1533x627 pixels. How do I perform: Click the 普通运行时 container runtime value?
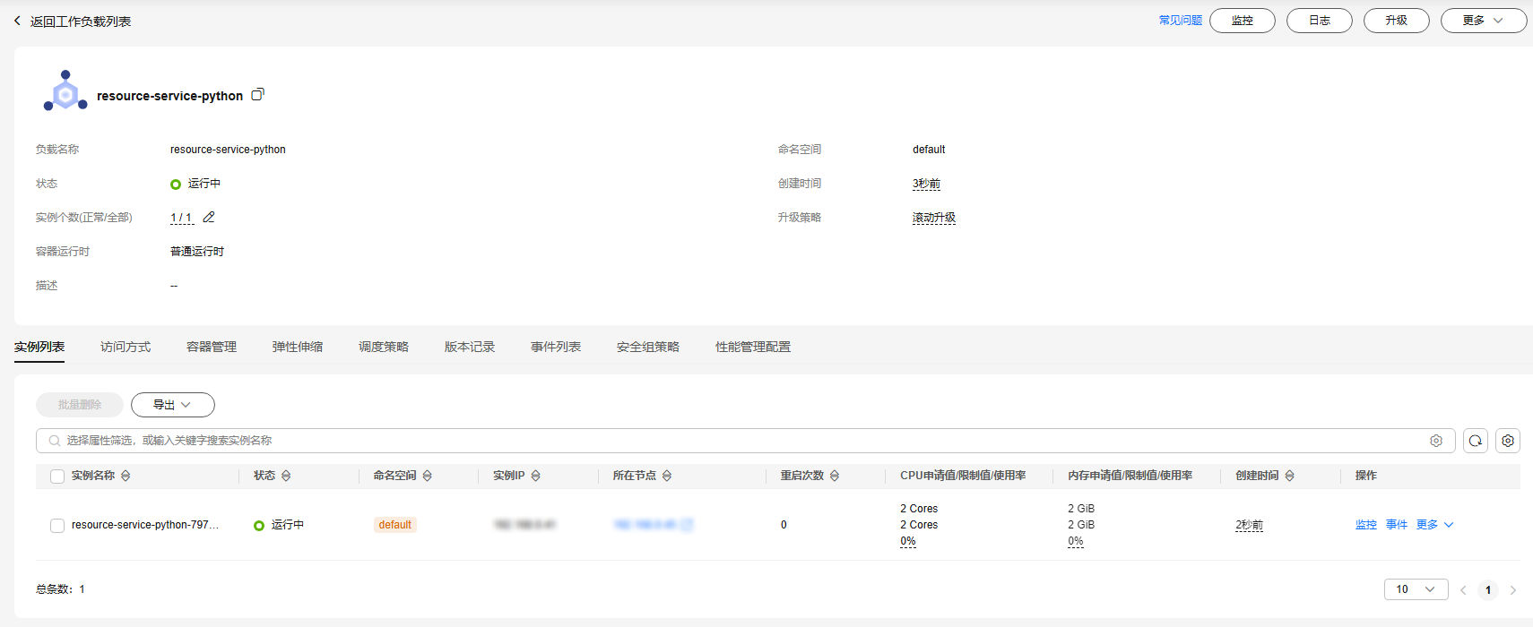point(197,252)
